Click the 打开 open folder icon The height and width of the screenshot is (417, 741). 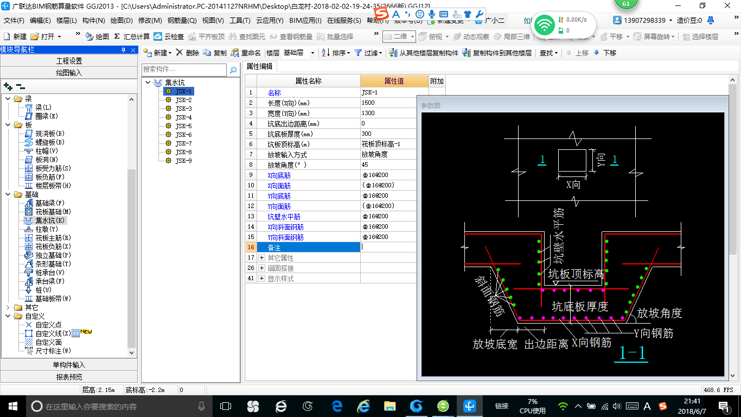pyautogui.click(x=35, y=36)
